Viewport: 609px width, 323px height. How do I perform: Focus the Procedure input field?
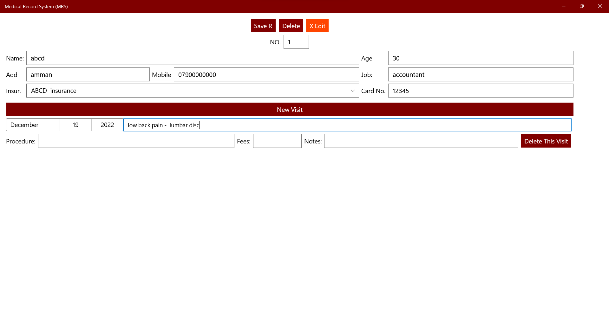(x=136, y=141)
